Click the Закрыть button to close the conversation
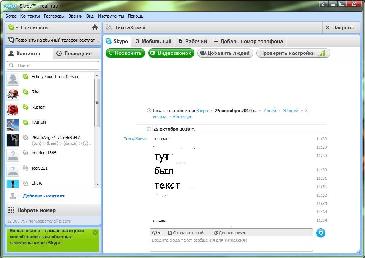Screen dimensions: 365x258 click(341, 28)
